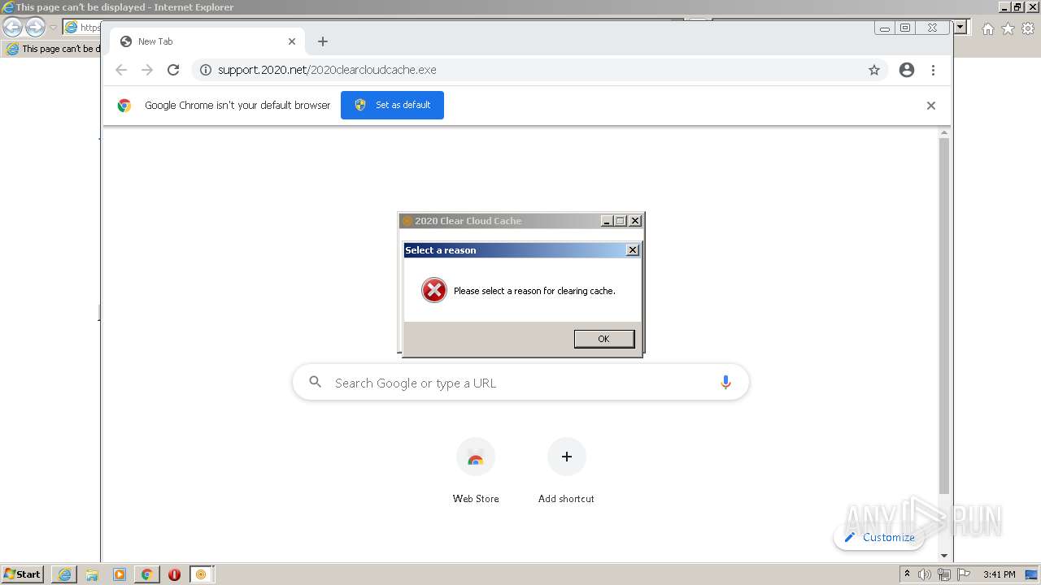1041x585 pixels.
Task: Click OK in the Select a reason dialog
Action: click(x=603, y=339)
